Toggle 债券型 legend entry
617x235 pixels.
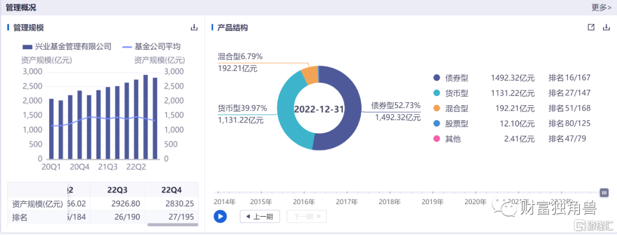tap(451, 78)
